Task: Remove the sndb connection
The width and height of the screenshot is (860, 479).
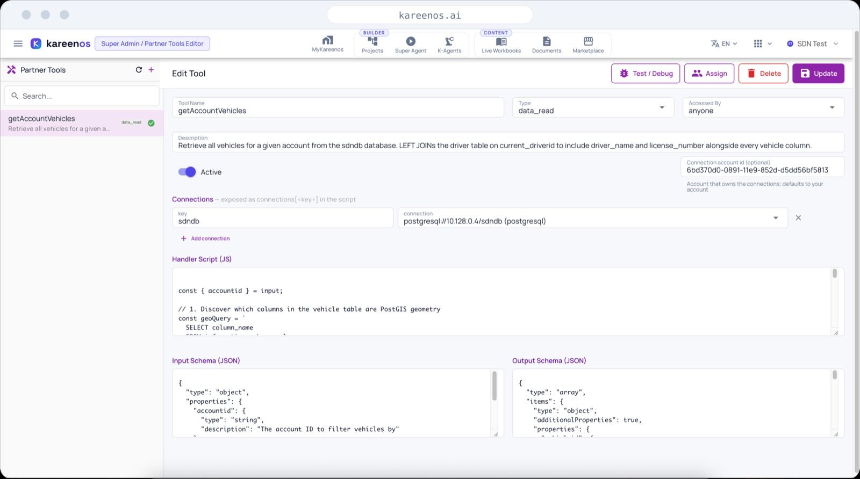Action: [798, 217]
